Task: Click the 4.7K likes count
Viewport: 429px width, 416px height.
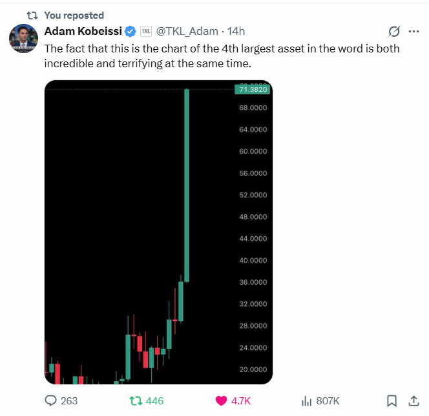Action: click(241, 401)
